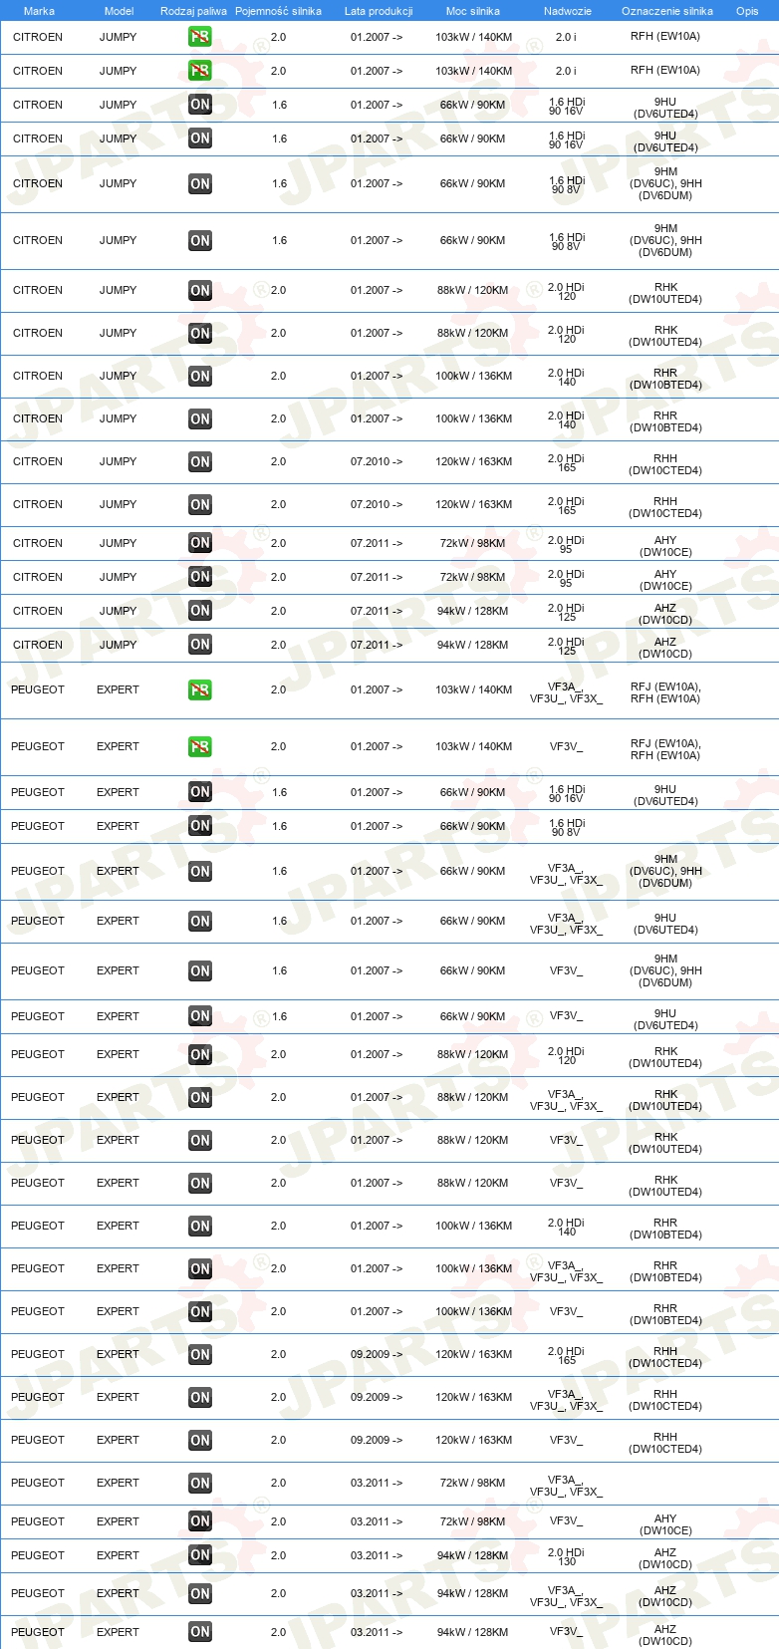
Task: Click the 'Lata produkcji' column header
Action: pos(379,11)
